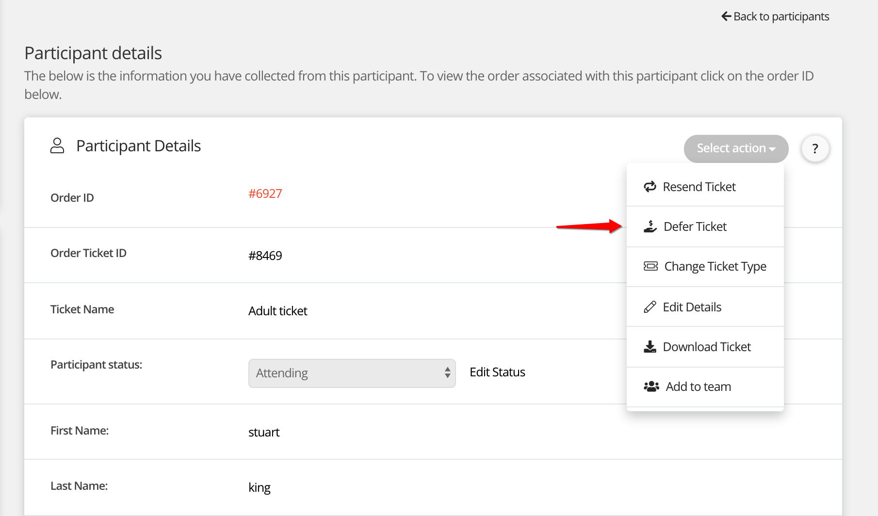Click the Download Ticket arrow icon
The width and height of the screenshot is (878, 516).
[650, 347]
